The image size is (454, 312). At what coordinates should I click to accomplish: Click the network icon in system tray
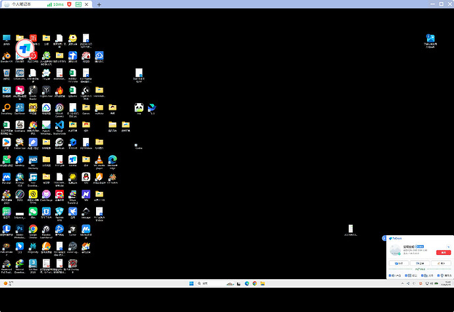(x=427, y=283)
